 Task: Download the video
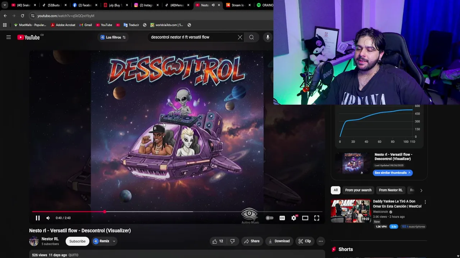[279, 241]
